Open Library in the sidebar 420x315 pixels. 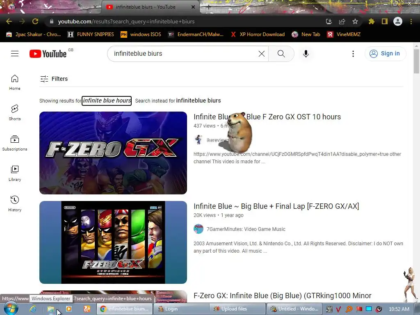[x=15, y=173]
